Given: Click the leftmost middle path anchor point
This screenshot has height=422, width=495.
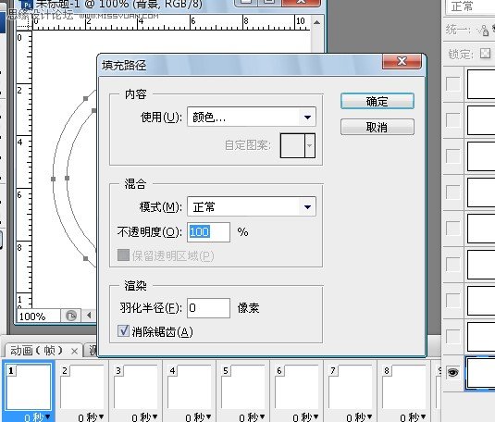Looking at the screenshot, I should click(x=53, y=179).
